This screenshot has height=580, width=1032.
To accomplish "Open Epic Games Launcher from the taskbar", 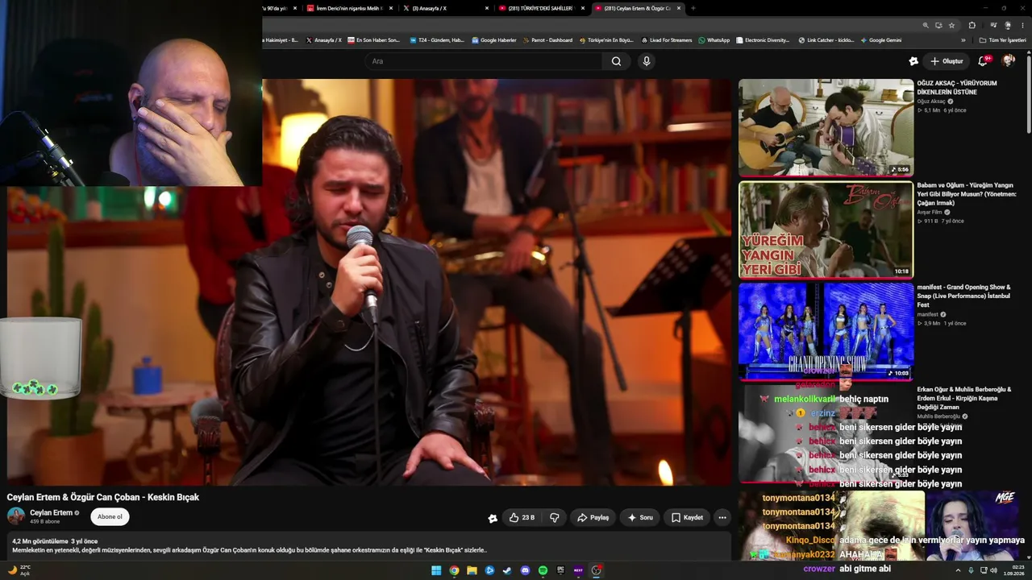I will pyautogui.click(x=560, y=570).
